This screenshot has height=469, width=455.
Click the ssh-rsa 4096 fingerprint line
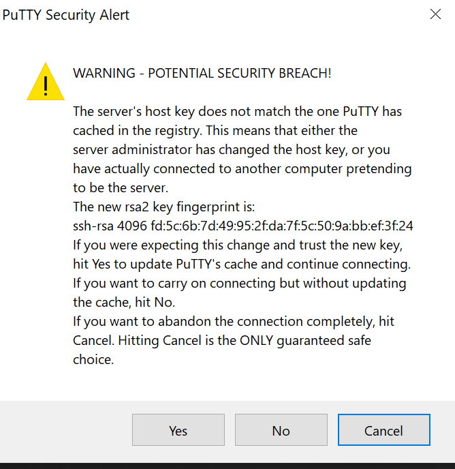(243, 226)
